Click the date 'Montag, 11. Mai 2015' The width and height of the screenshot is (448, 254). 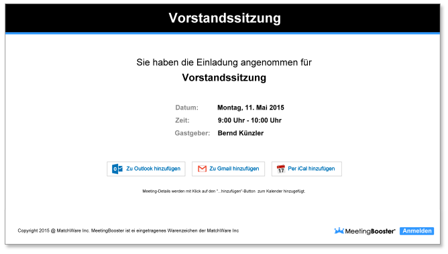(x=251, y=108)
